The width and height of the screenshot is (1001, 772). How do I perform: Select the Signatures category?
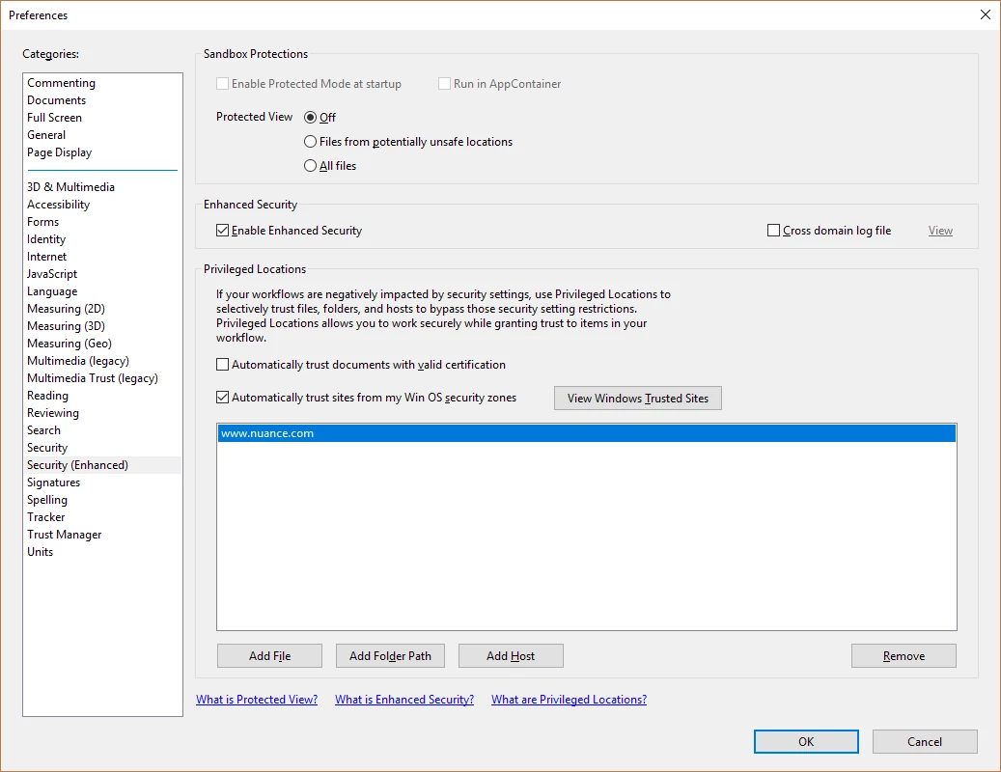click(x=54, y=482)
